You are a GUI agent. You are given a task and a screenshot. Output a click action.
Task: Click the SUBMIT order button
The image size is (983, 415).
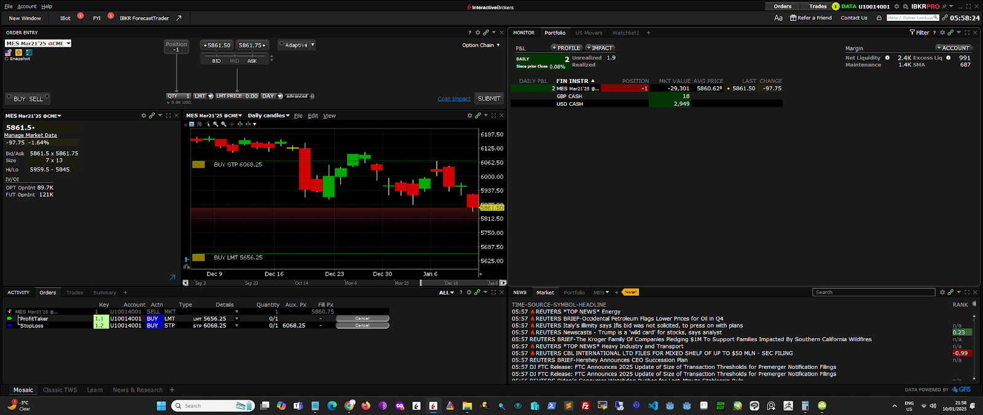click(x=489, y=98)
